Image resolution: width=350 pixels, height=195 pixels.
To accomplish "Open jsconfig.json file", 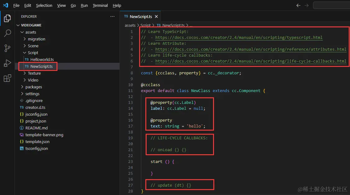I will point(67,114).
